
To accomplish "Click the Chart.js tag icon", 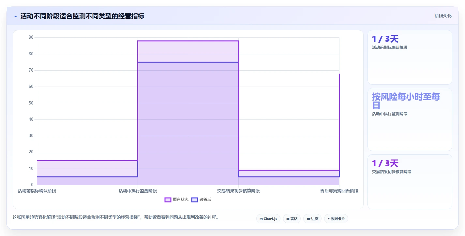I will point(261,219).
